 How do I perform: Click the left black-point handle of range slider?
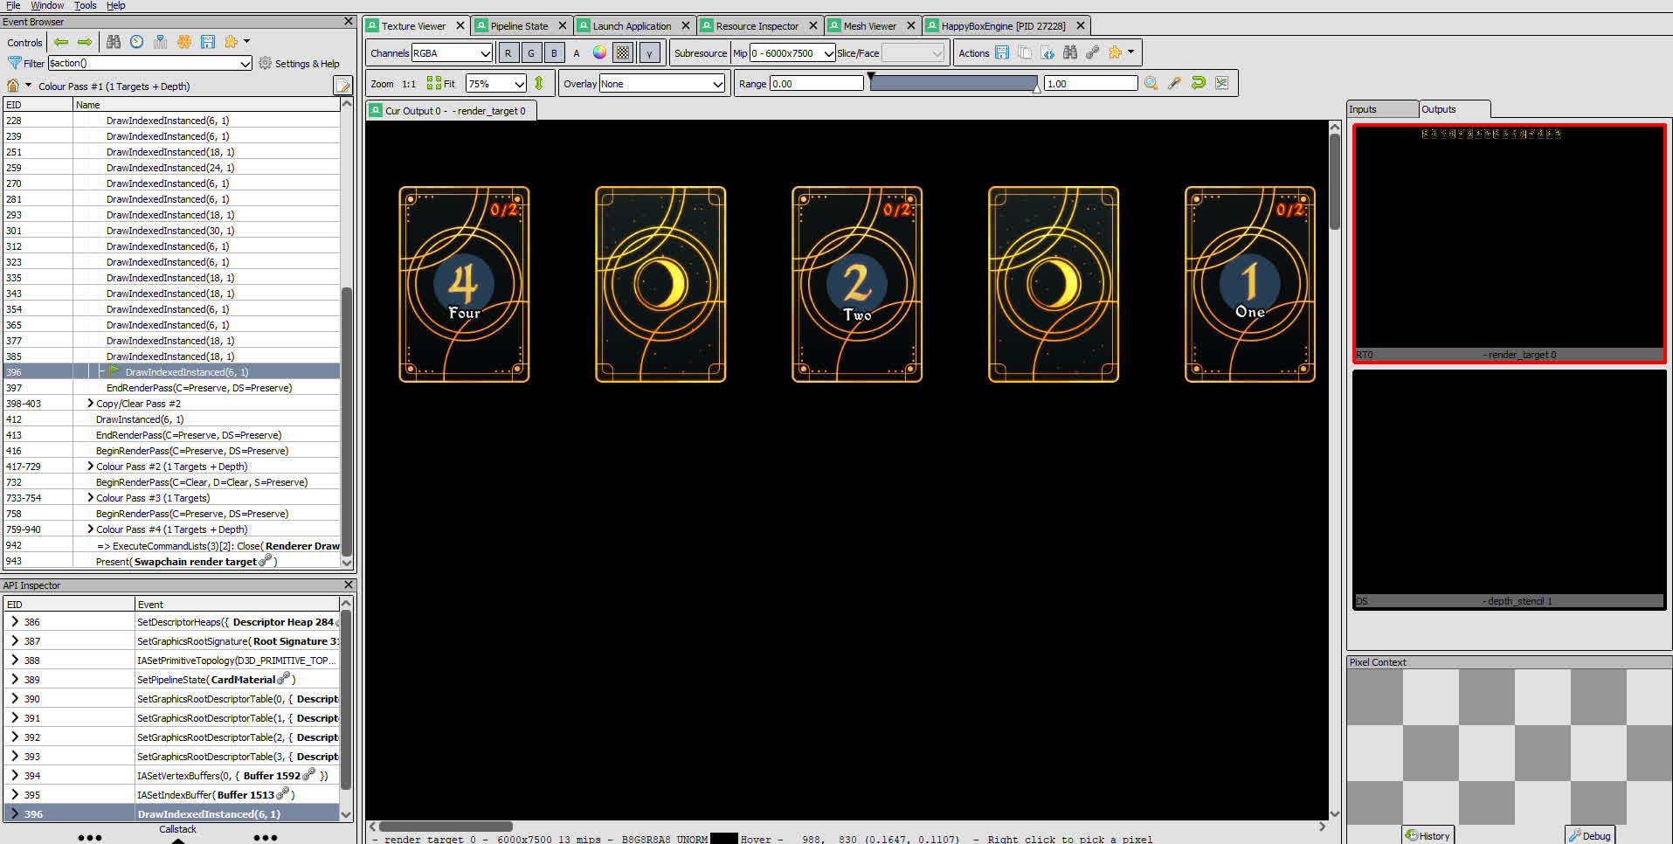pos(871,78)
